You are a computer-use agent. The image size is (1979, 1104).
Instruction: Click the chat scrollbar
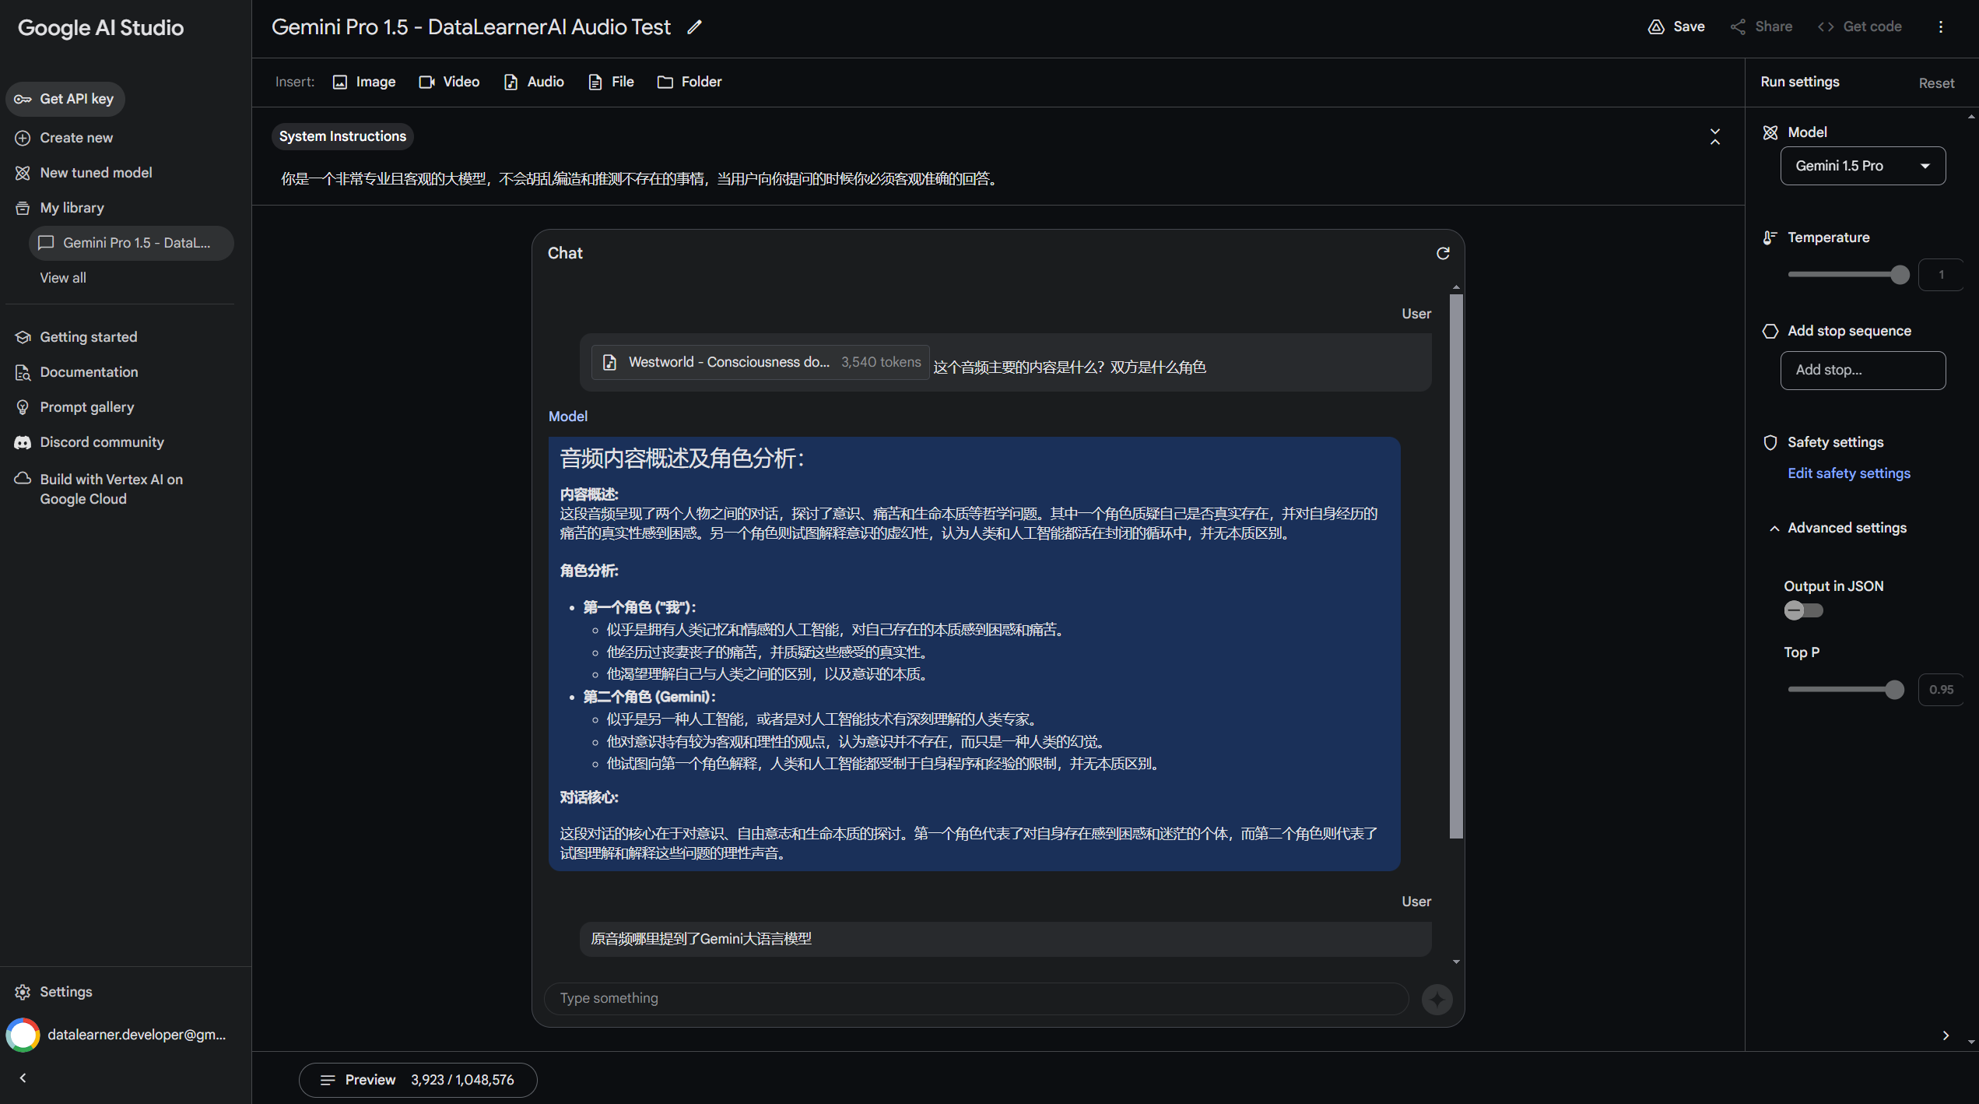(x=1456, y=566)
